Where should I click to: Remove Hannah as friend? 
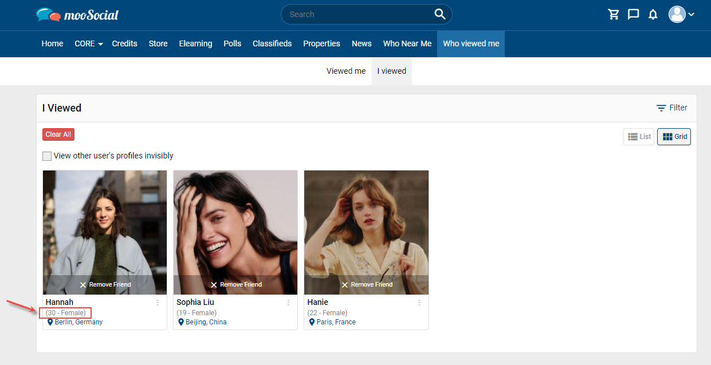click(105, 285)
